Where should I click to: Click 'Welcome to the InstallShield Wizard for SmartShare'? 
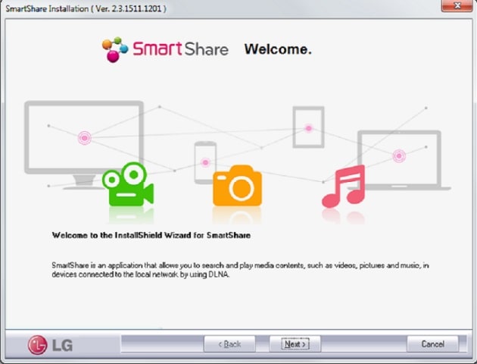tap(151, 235)
